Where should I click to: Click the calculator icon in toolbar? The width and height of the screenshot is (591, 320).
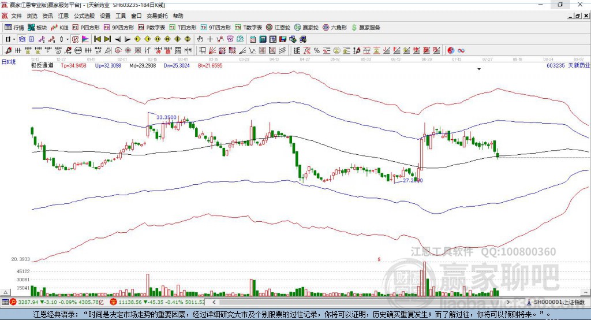pos(263,39)
